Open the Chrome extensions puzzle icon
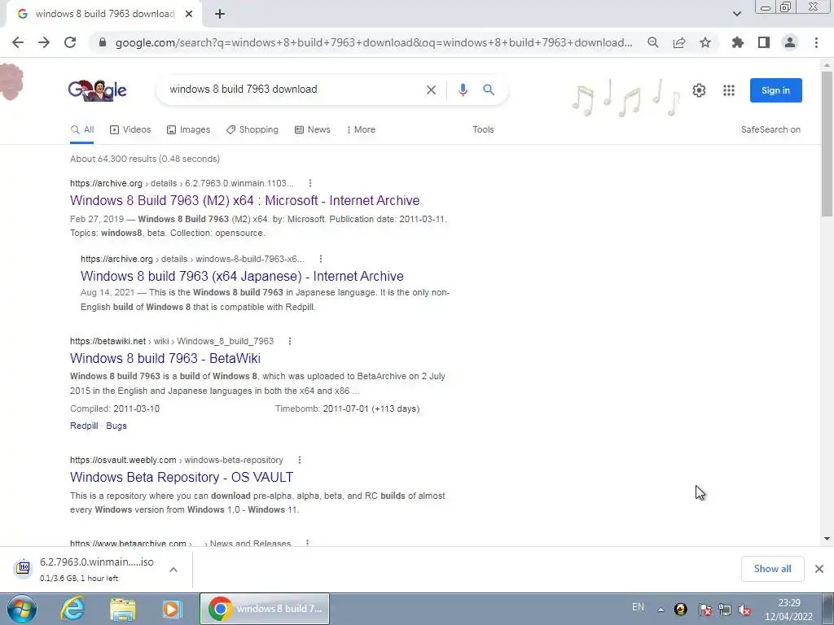 (738, 42)
